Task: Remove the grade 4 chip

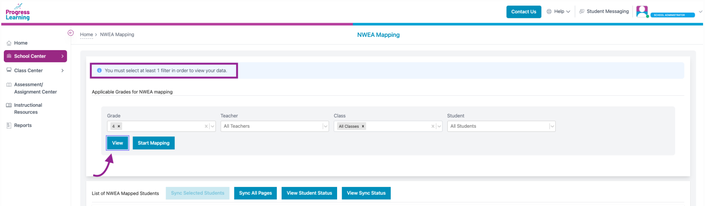Action: [119, 126]
